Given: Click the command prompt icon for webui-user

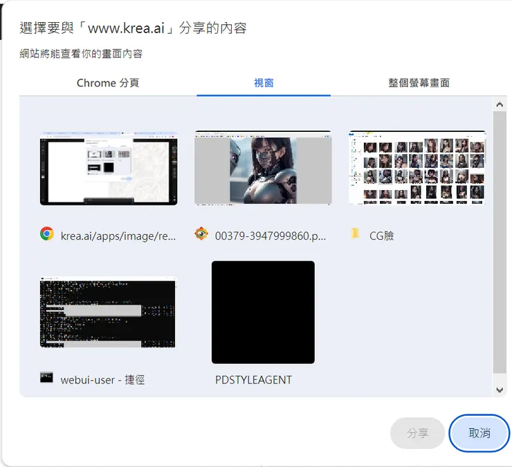Looking at the screenshot, I should click(x=46, y=377).
